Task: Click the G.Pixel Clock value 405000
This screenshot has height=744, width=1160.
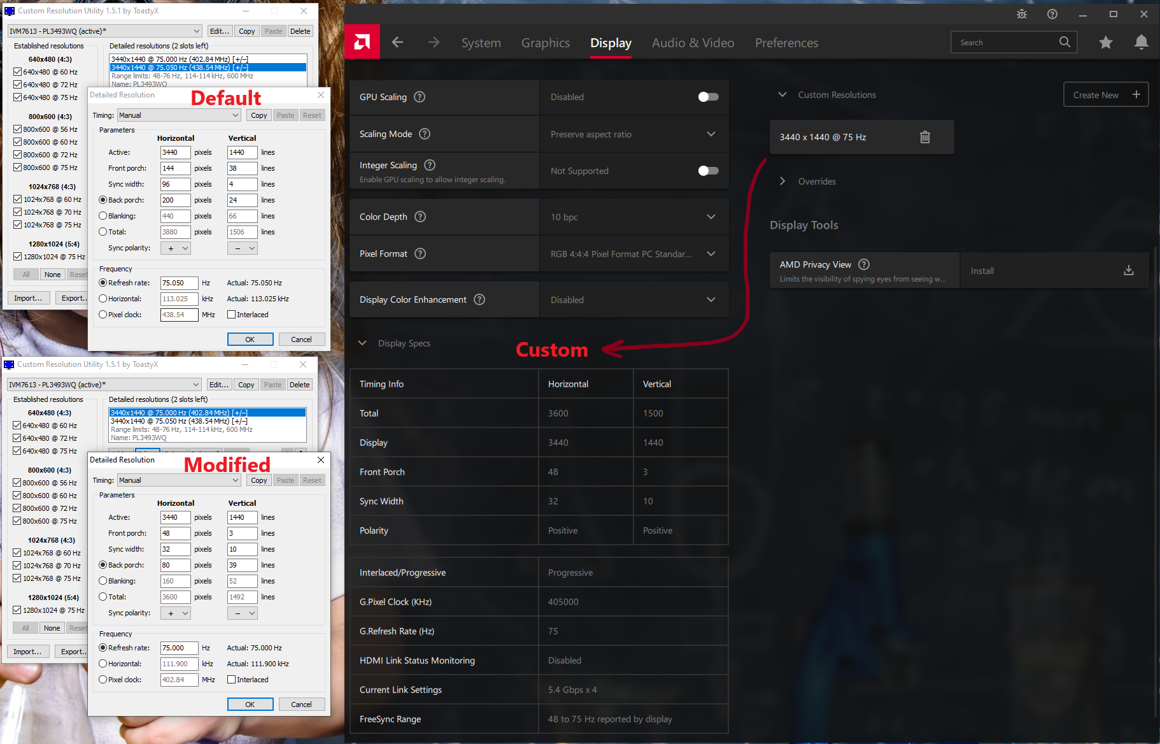Action: pos(563,602)
